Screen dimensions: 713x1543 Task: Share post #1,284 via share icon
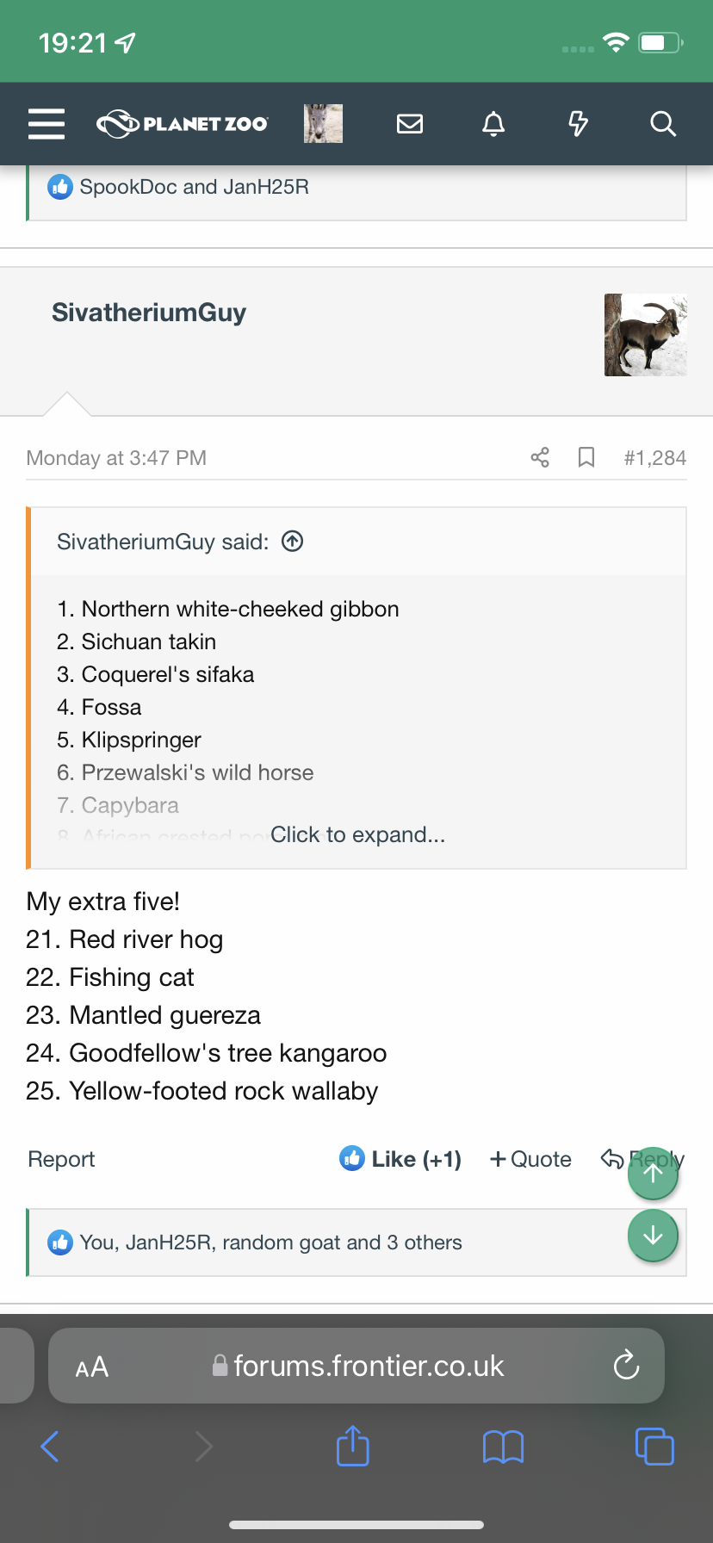pos(540,457)
